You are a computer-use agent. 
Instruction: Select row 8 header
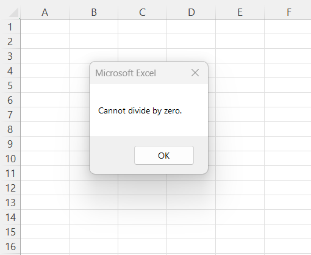pyautogui.click(x=10, y=129)
